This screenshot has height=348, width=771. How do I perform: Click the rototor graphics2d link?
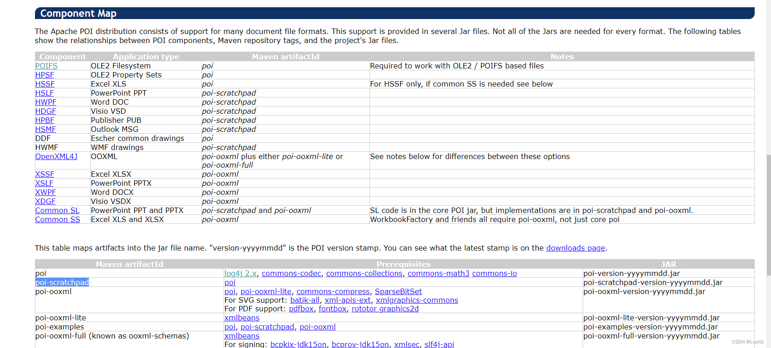click(x=385, y=309)
